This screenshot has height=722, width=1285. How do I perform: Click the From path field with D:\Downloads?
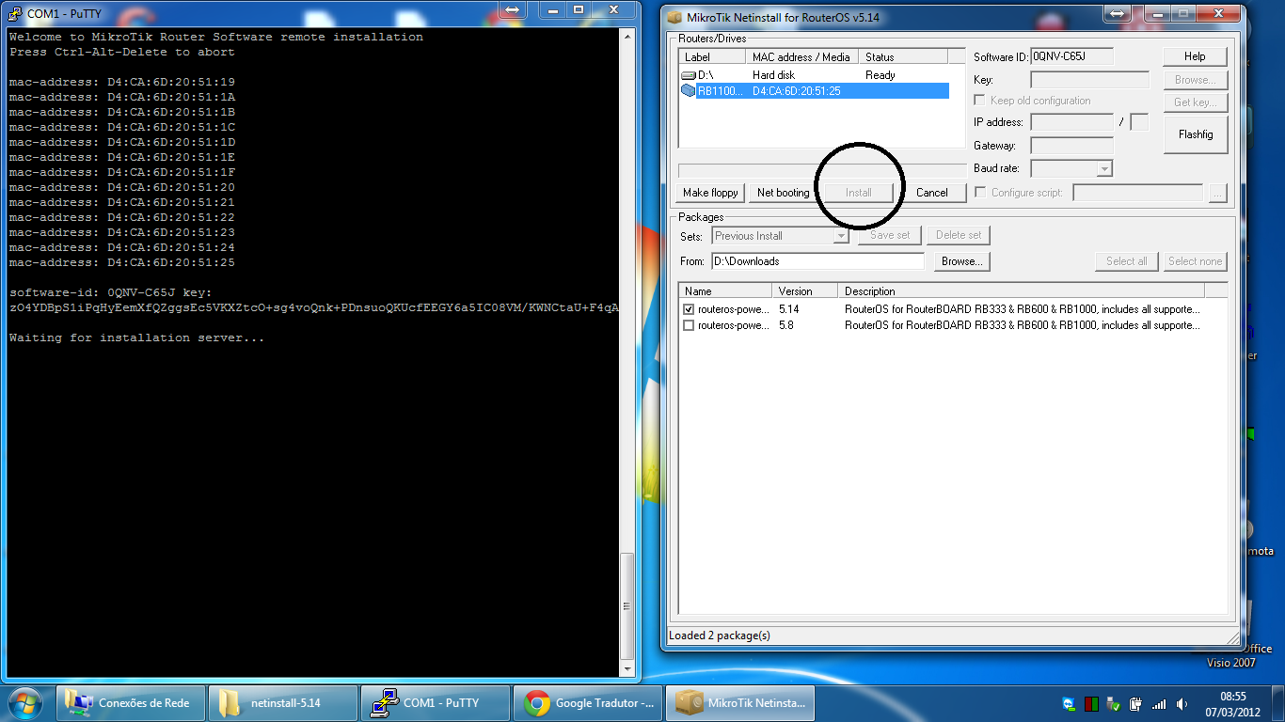[x=817, y=261]
